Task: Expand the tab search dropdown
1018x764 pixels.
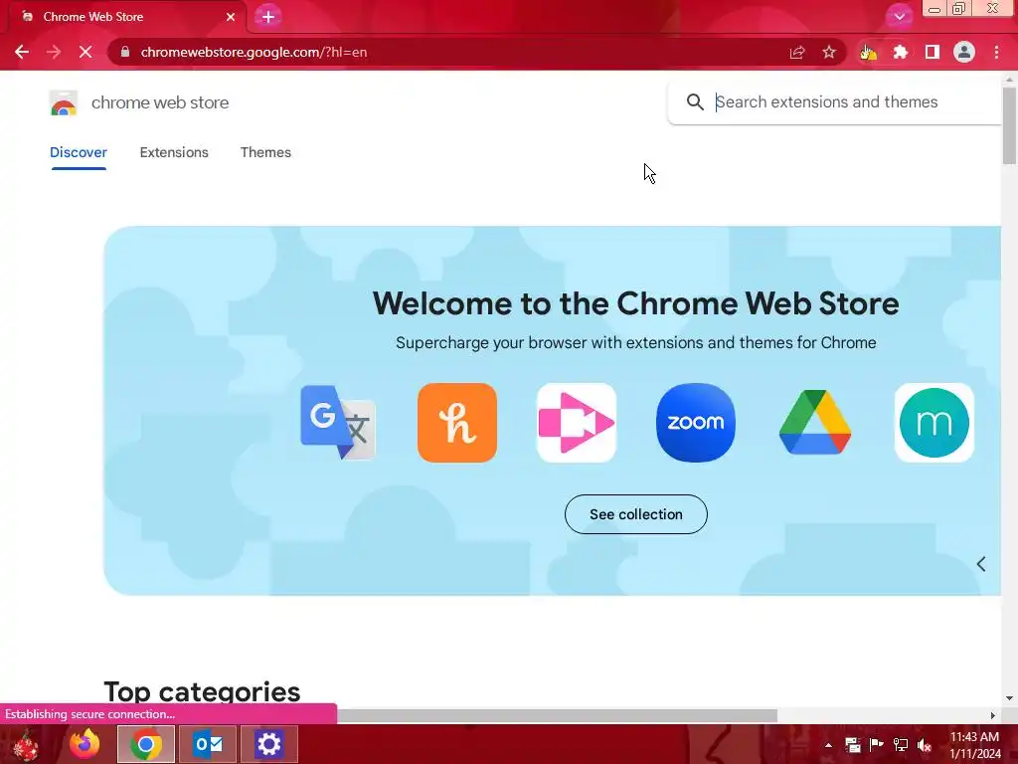Action: click(x=899, y=17)
